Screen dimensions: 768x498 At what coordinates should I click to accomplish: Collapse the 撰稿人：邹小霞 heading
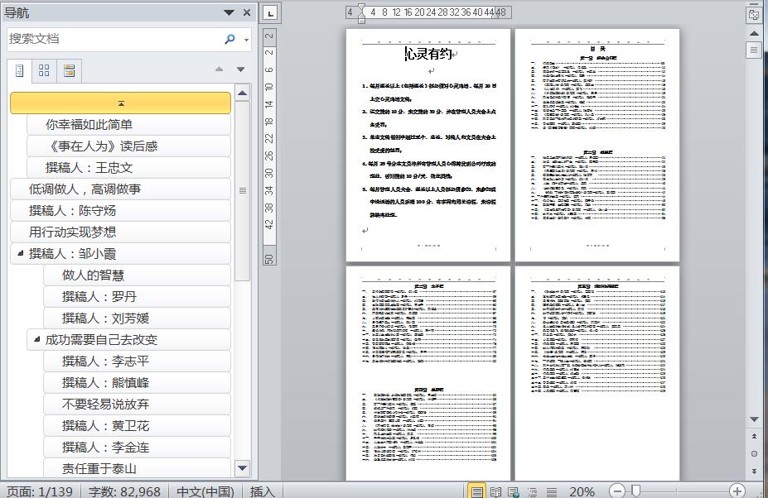pos(20,253)
